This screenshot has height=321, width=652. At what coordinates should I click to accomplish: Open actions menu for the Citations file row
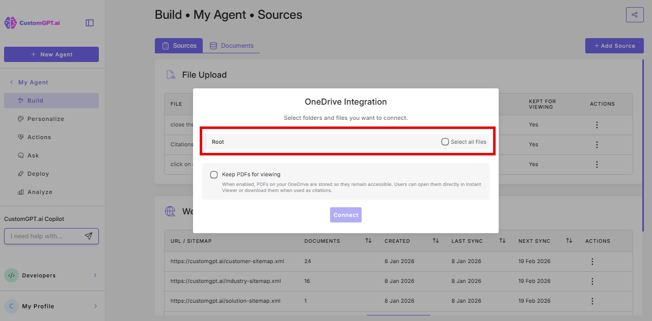pyautogui.click(x=597, y=145)
